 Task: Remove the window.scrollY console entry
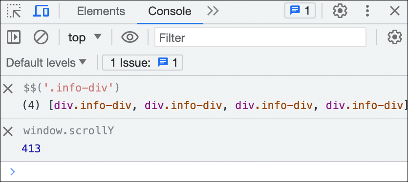[x=8, y=131]
